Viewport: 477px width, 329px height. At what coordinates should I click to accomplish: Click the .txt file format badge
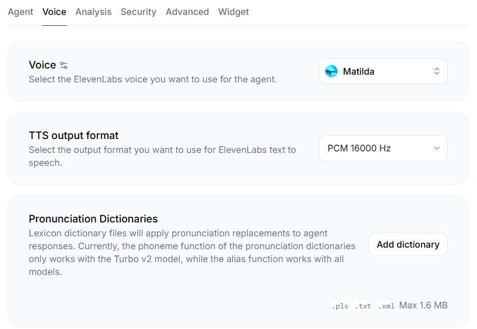(363, 305)
